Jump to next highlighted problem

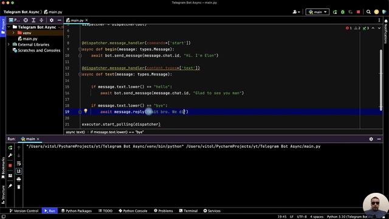379,28
